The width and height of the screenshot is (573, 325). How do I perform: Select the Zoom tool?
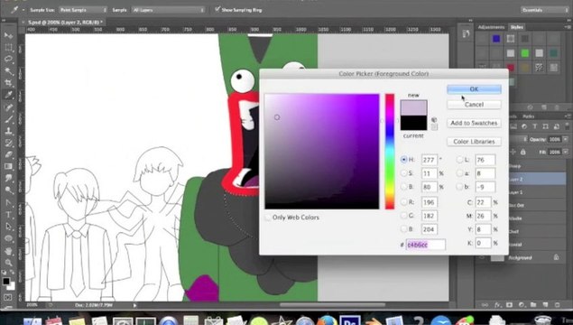[x=8, y=262]
